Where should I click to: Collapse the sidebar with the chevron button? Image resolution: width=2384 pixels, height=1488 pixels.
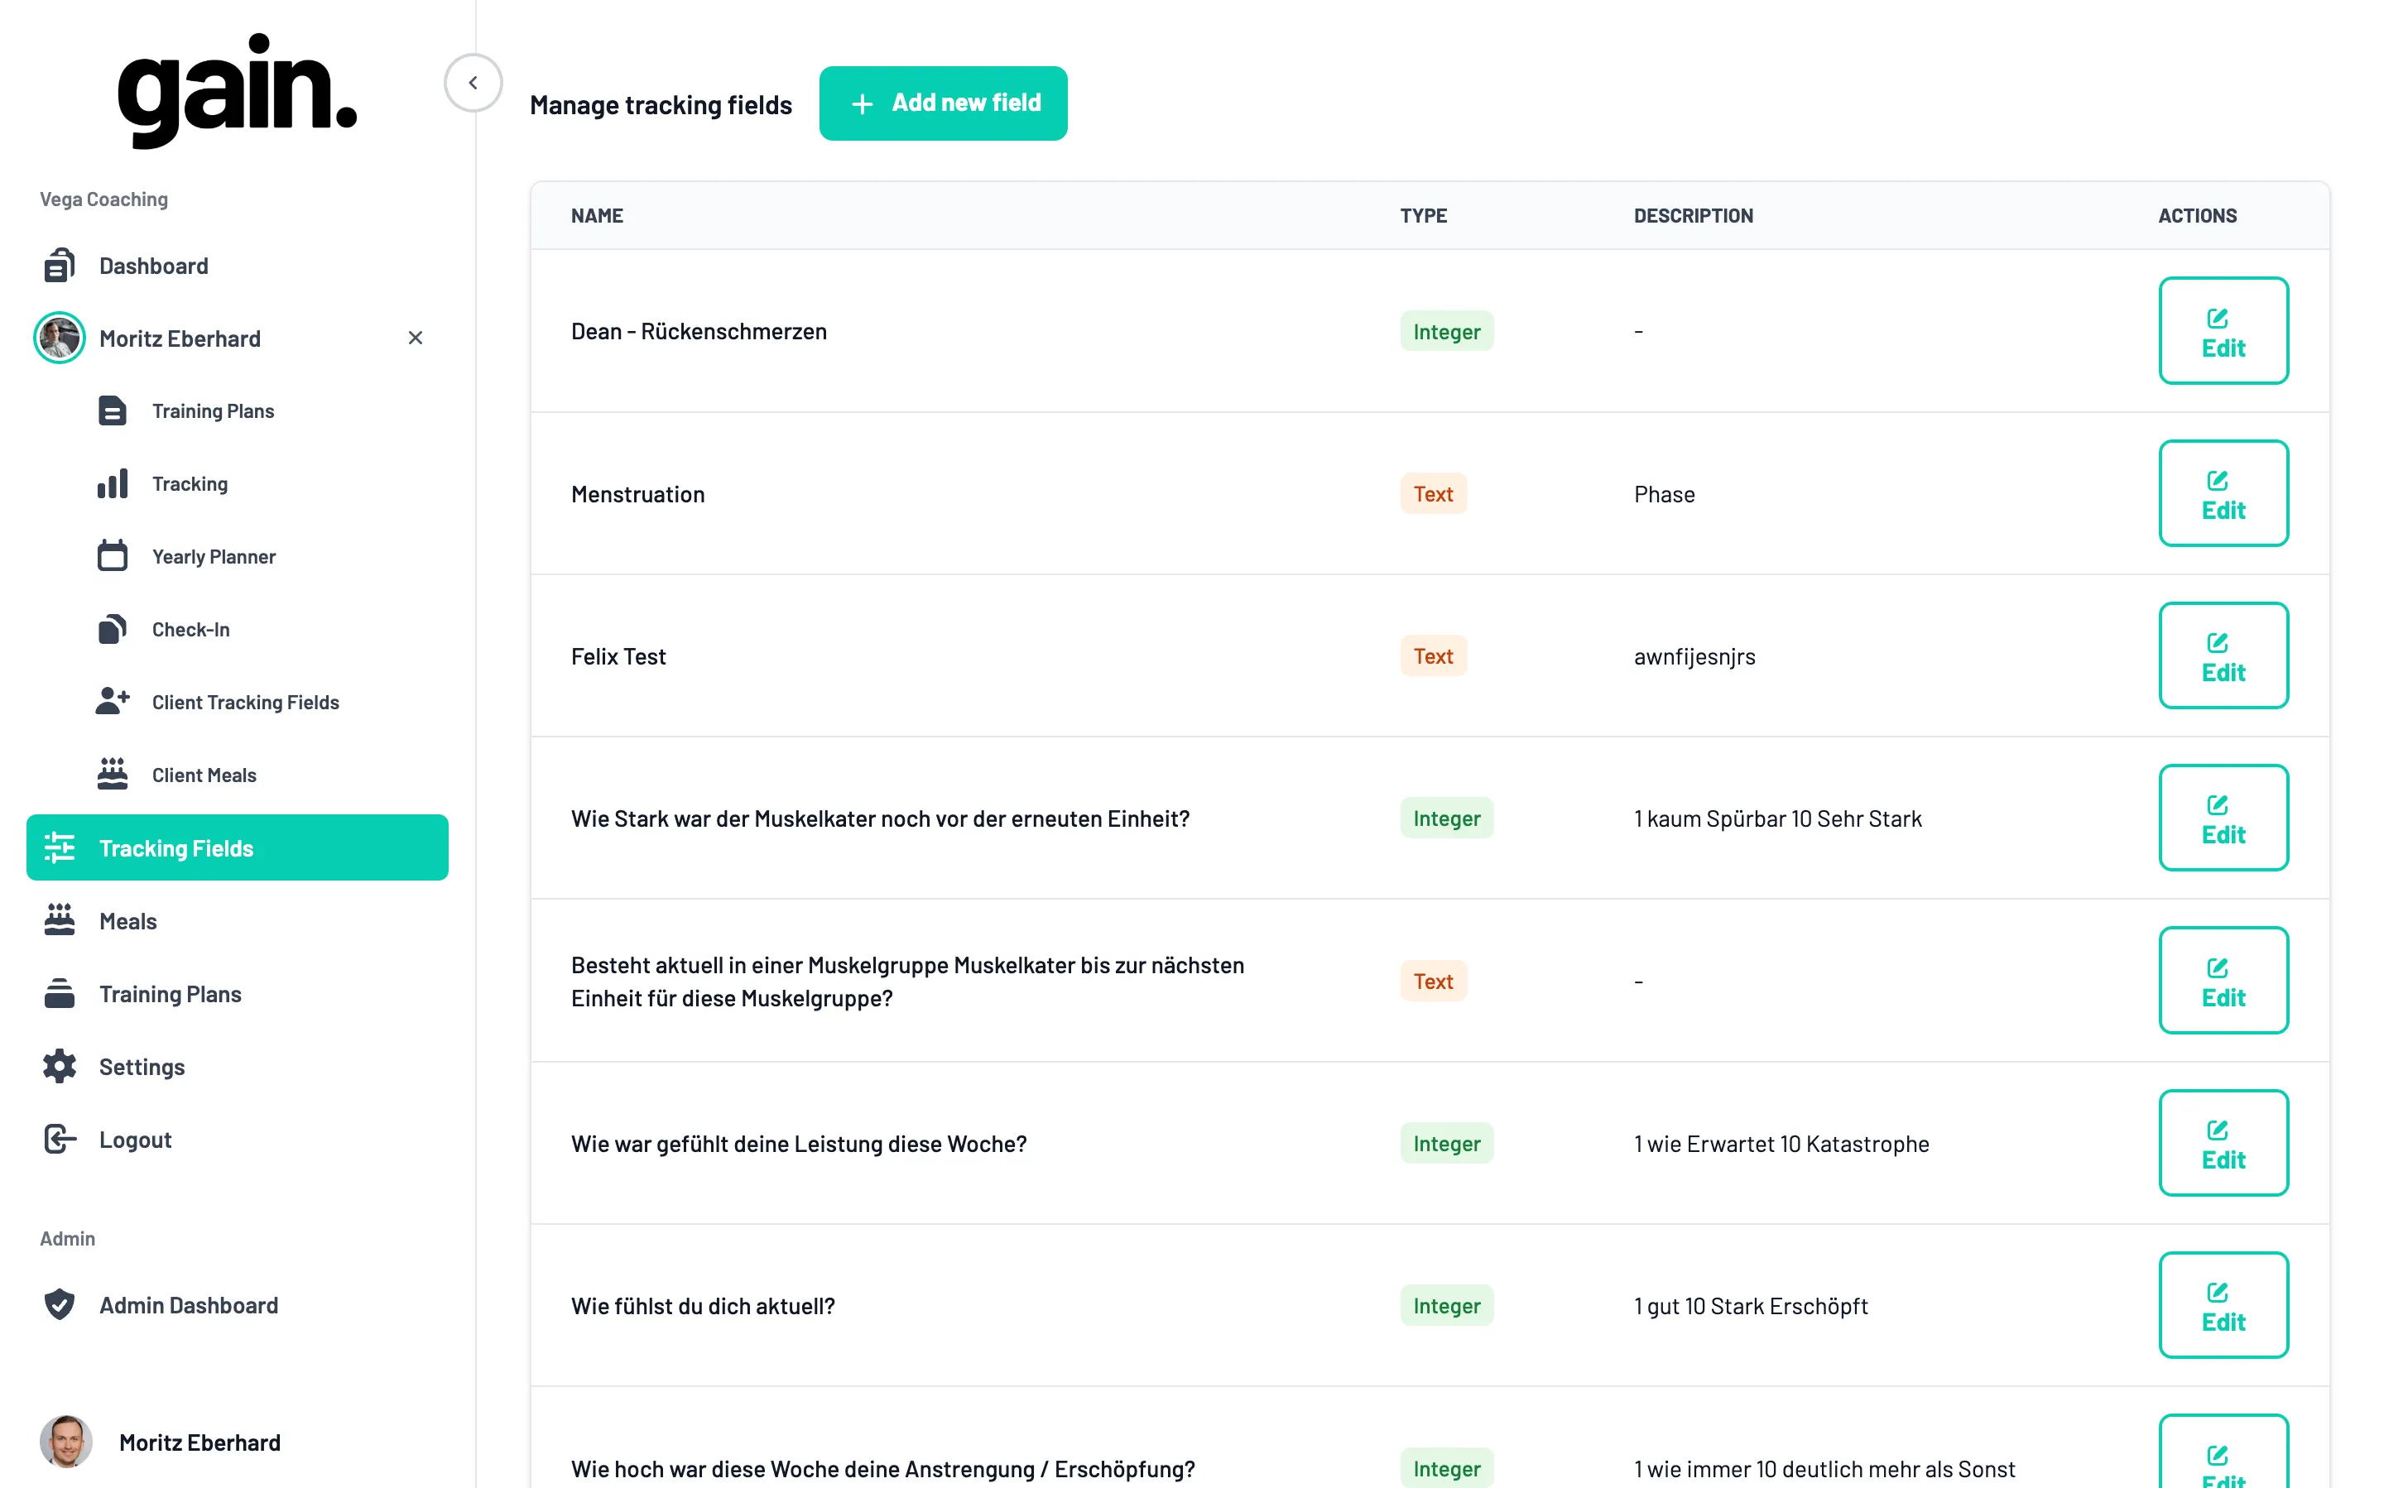[473, 83]
